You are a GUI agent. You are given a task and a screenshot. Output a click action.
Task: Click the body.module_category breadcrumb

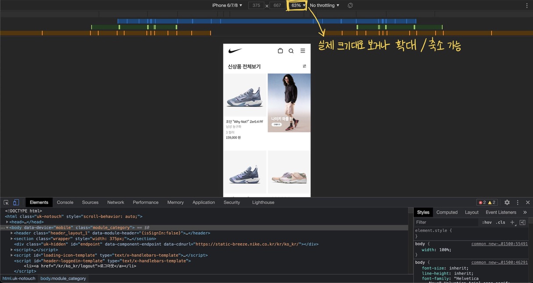point(63,279)
